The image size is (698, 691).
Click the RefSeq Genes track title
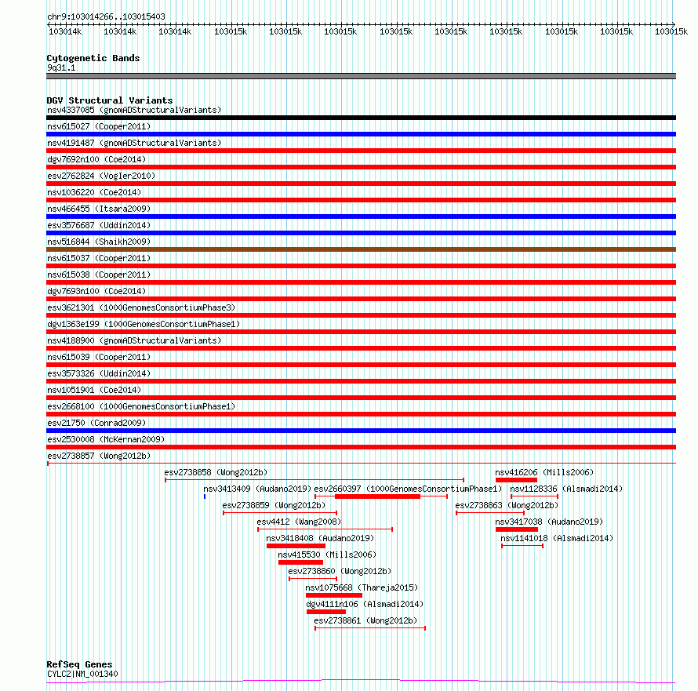tap(79, 664)
